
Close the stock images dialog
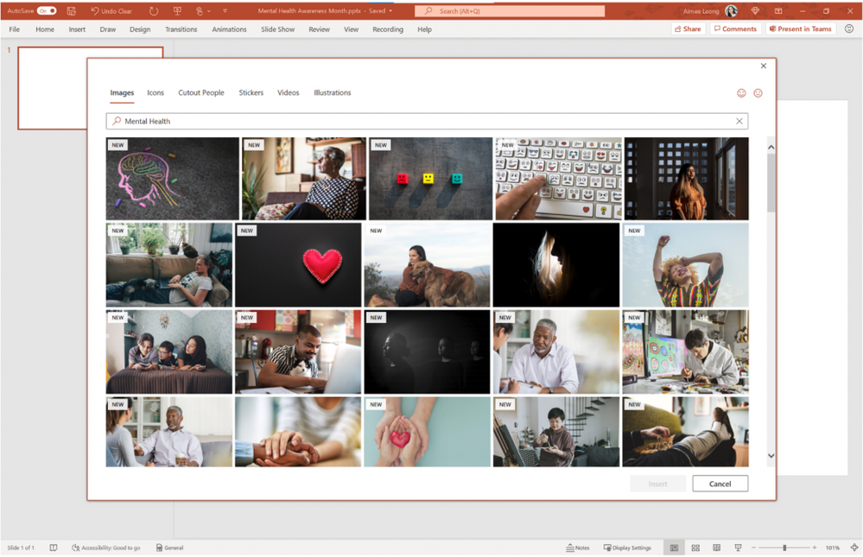[763, 66]
